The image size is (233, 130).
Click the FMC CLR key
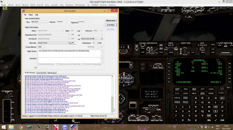tap(222, 120)
